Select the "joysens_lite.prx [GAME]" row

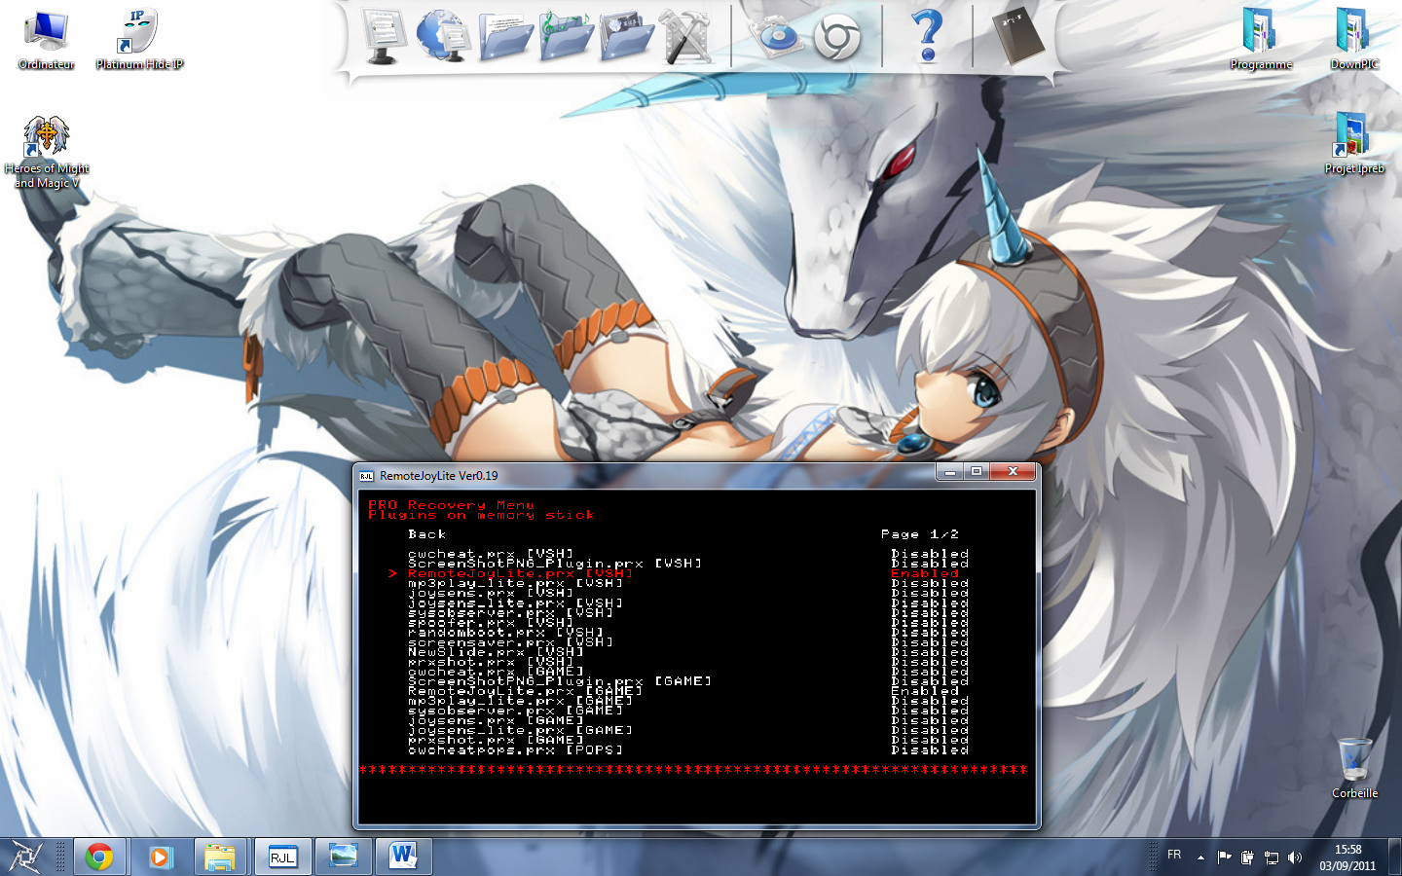coord(688,730)
